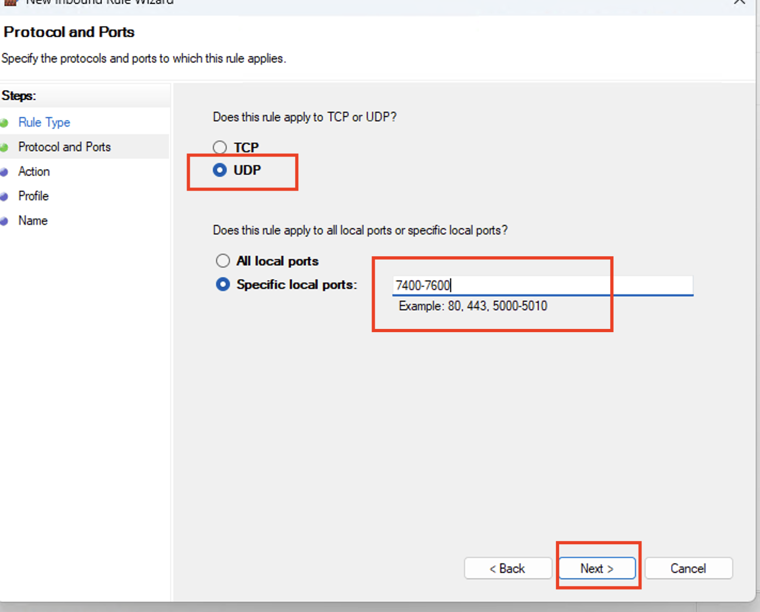
Task: Click green bullet beside Rule Type step
Action: [x=5, y=123]
